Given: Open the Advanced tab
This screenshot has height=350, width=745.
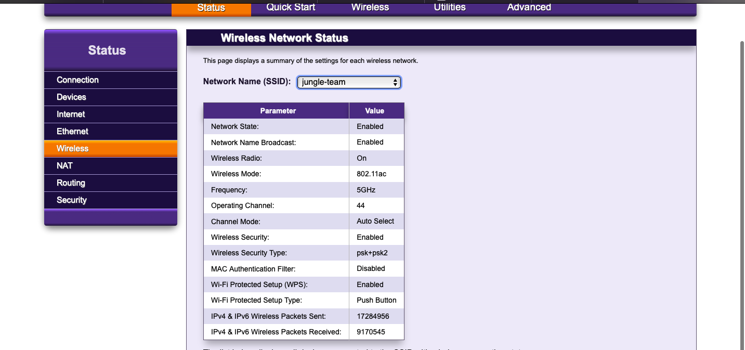Looking at the screenshot, I should point(529,7).
